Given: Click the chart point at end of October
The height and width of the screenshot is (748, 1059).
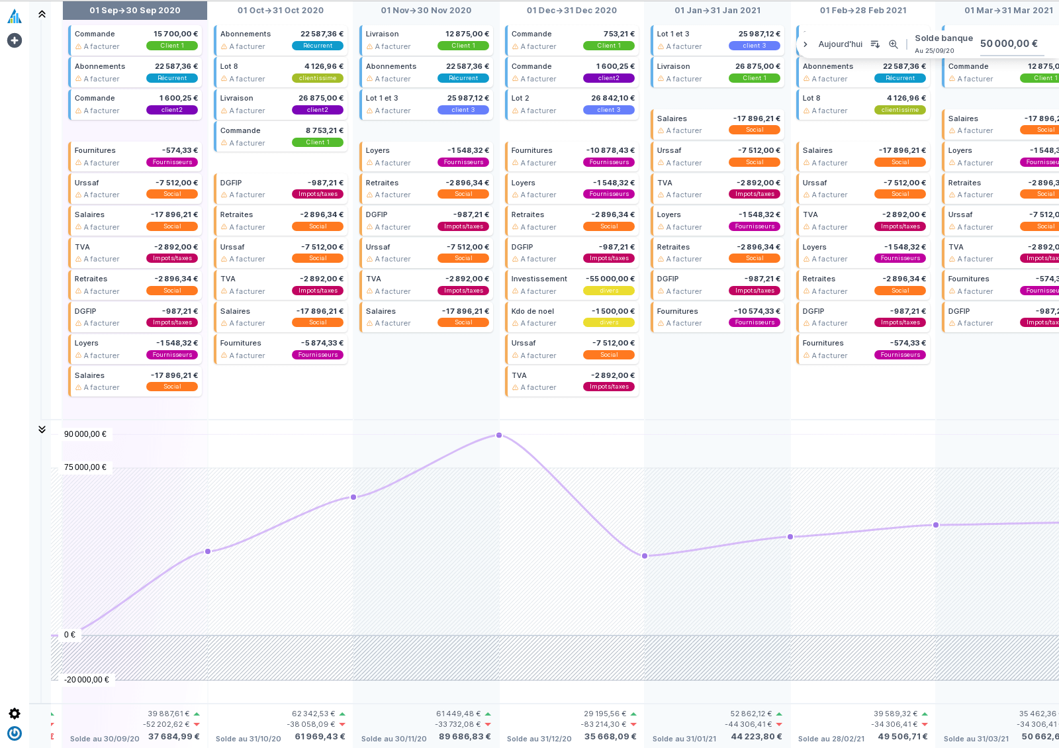Looking at the screenshot, I should pyautogui.click(x=353, y=497).
